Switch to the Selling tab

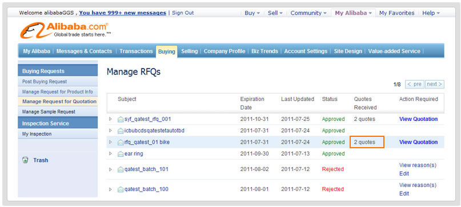click(x=189, y=51)
